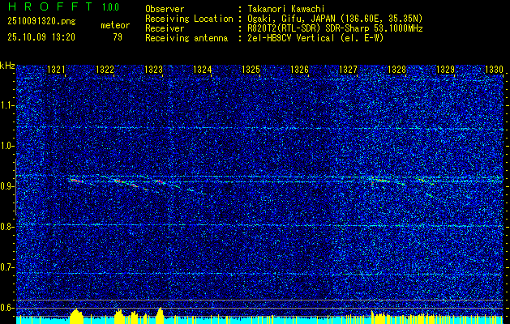Click the 1324 time axis marker
The width and height of the screenshot is (510, 324).
[x=202, y=69]
